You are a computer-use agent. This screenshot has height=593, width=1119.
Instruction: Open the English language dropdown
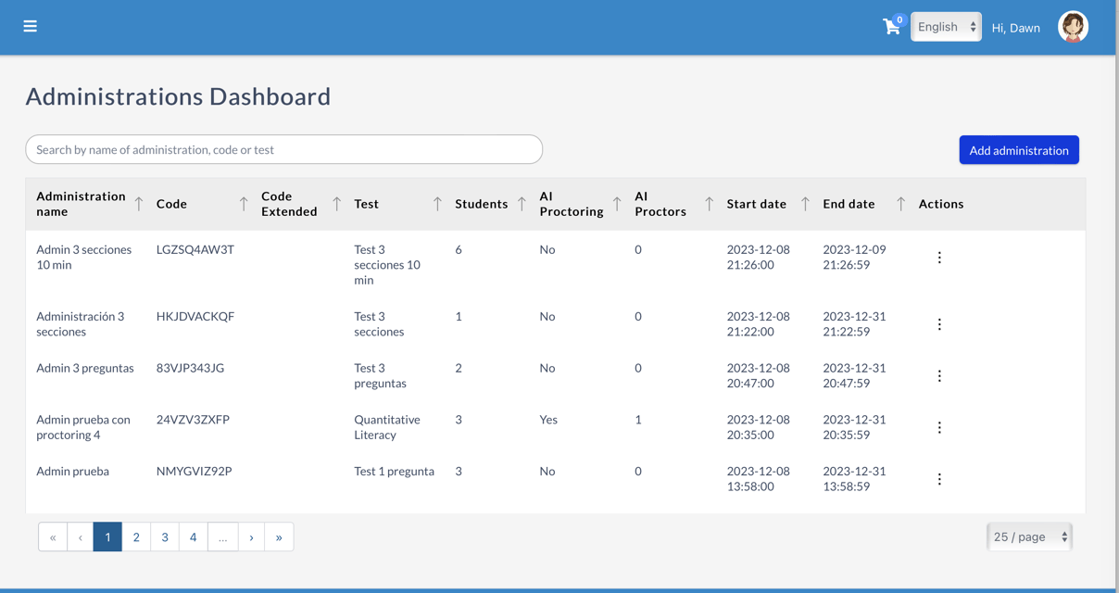pos(946,27)
